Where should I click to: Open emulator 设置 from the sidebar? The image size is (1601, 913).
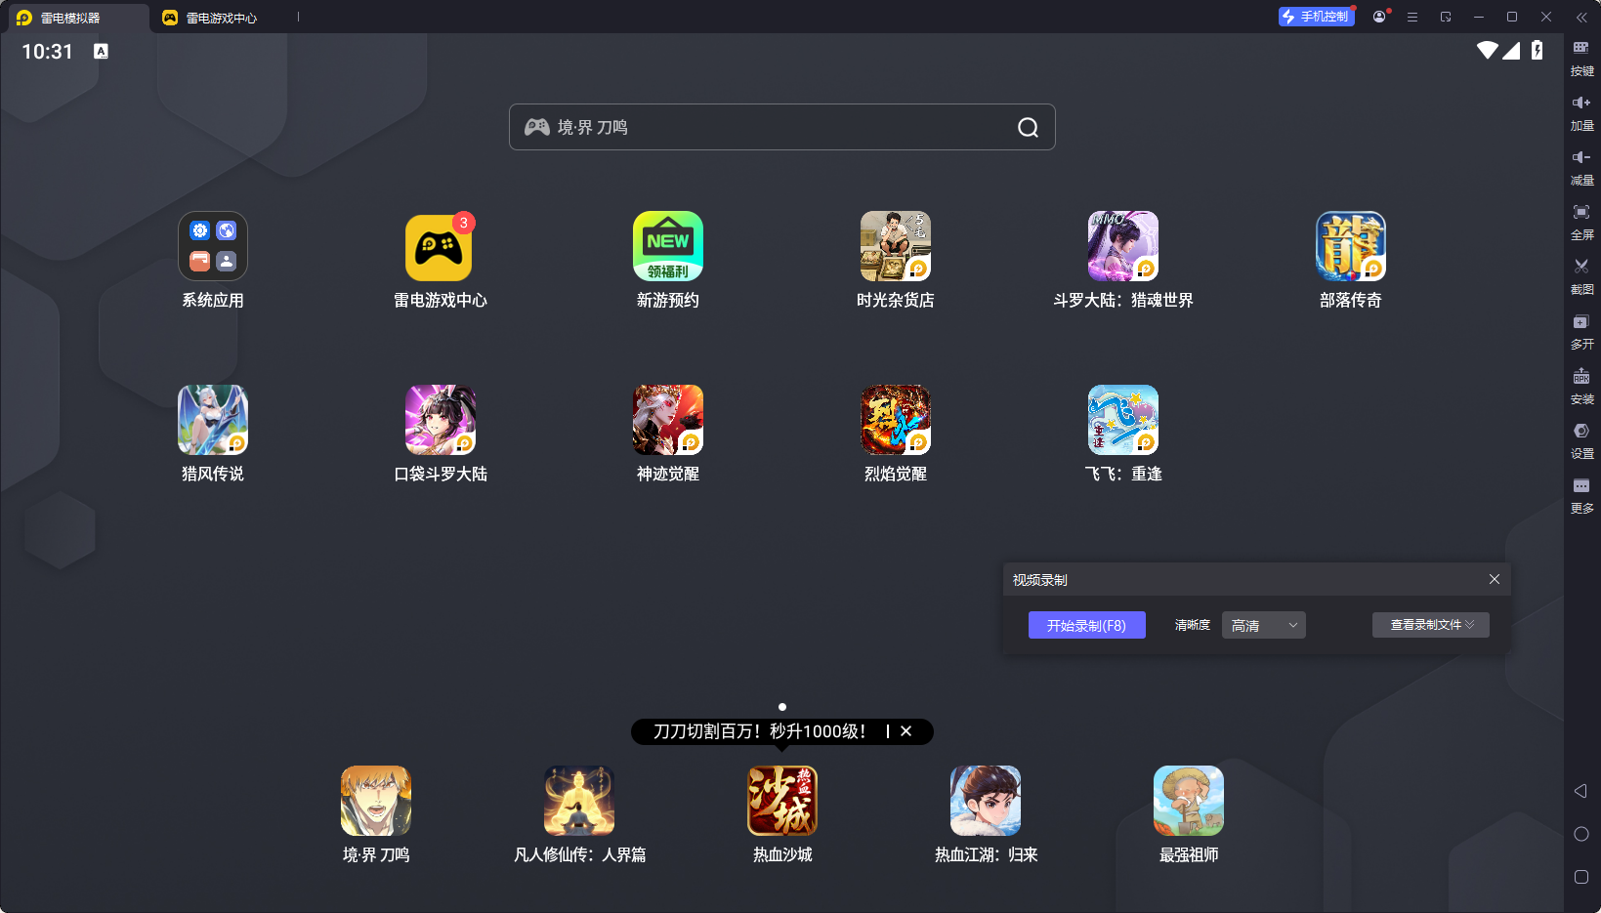(1581, 441)
